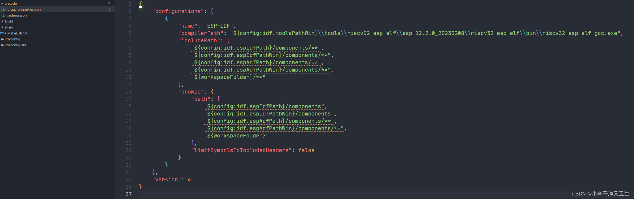Expand the build folder chevron
This screenshot has height=199, width=634.
click(x=2, y=21)
